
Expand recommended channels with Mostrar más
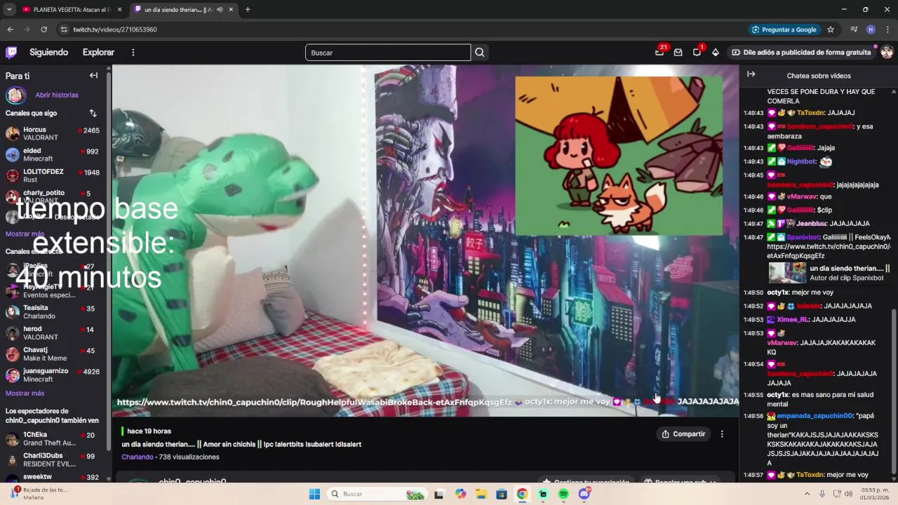[x=25, y=393]
